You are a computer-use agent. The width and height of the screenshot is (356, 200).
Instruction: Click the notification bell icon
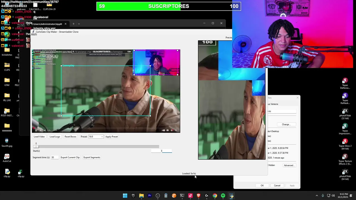pos(351,196)
